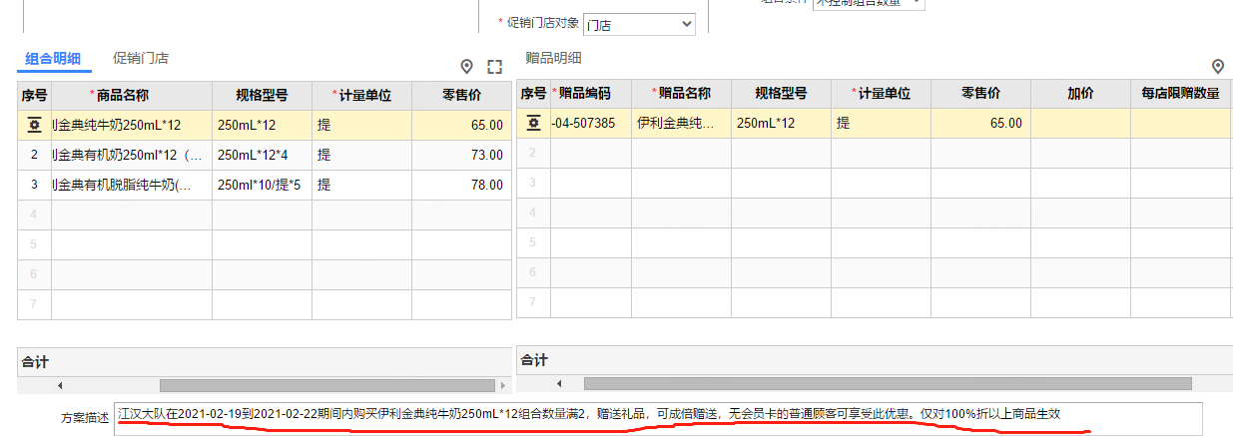This screenshot has width=1233, height=436.
Task: Click left scroll arrow under 赠品明细 table
Action: click(558, 383)
